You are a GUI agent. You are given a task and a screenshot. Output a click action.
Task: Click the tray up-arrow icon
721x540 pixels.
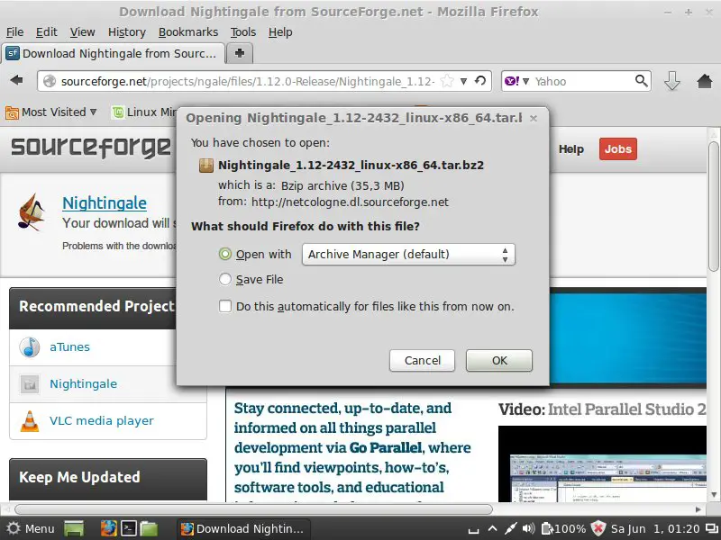[492, 528]
